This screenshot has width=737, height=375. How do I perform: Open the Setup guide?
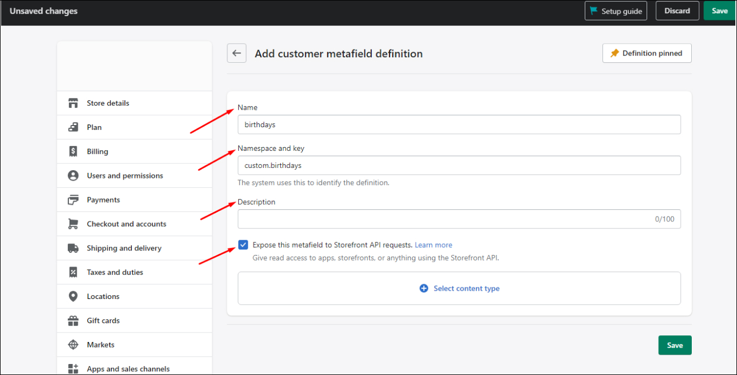coord(616,11)
